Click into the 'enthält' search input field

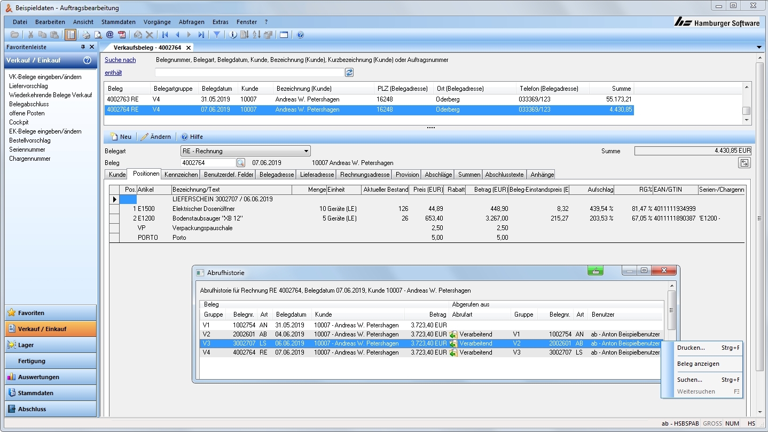click(x=249, y=73)
